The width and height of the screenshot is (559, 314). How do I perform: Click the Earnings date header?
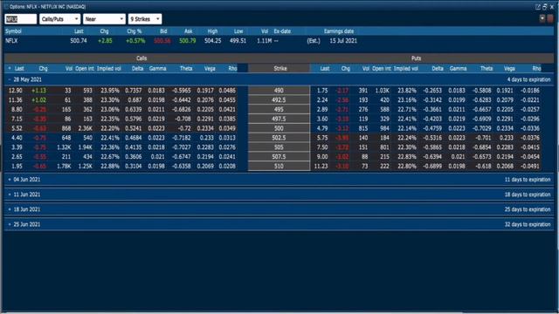(339, 31)
